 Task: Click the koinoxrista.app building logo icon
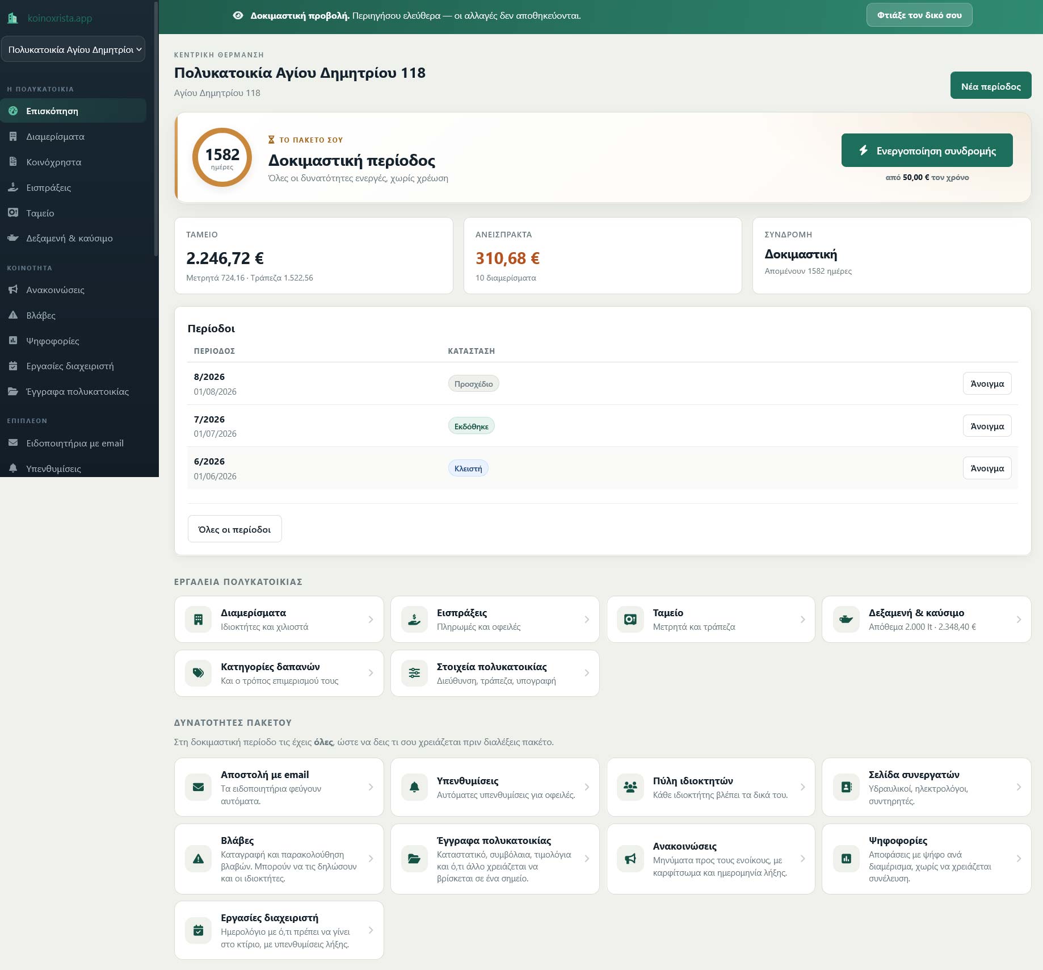(12, 18)
